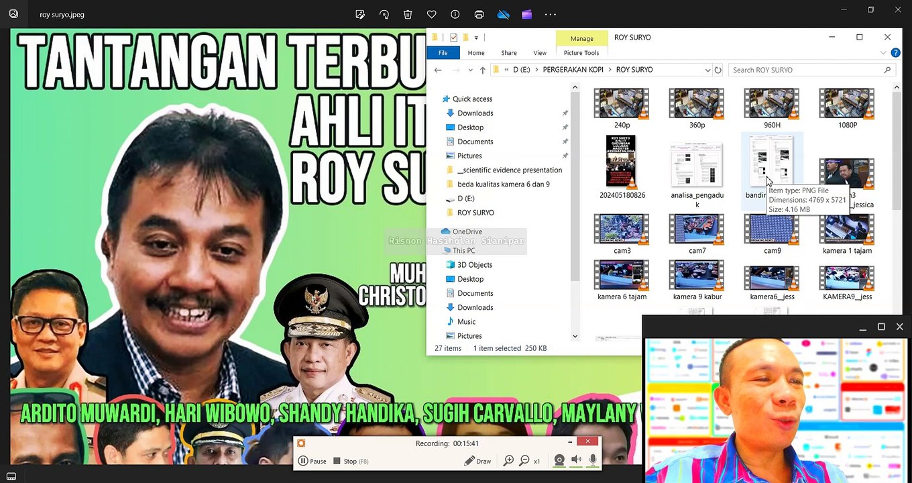Show file info in the Photos viewer
The width and height of the screenshot is (912, 483).
tap(455, 14)
